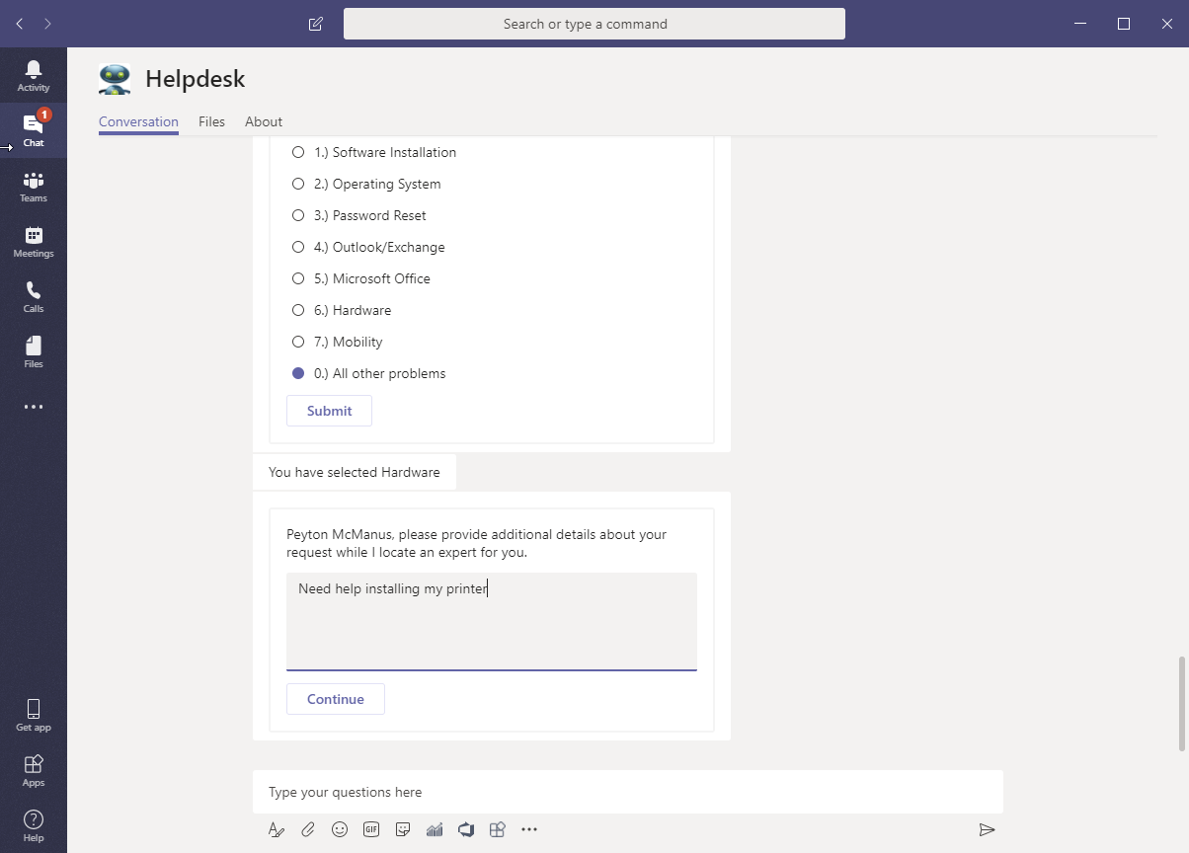Click the apps grid icon in compose bar
The height and width of the screenshot is (853, 1189).
498,829
